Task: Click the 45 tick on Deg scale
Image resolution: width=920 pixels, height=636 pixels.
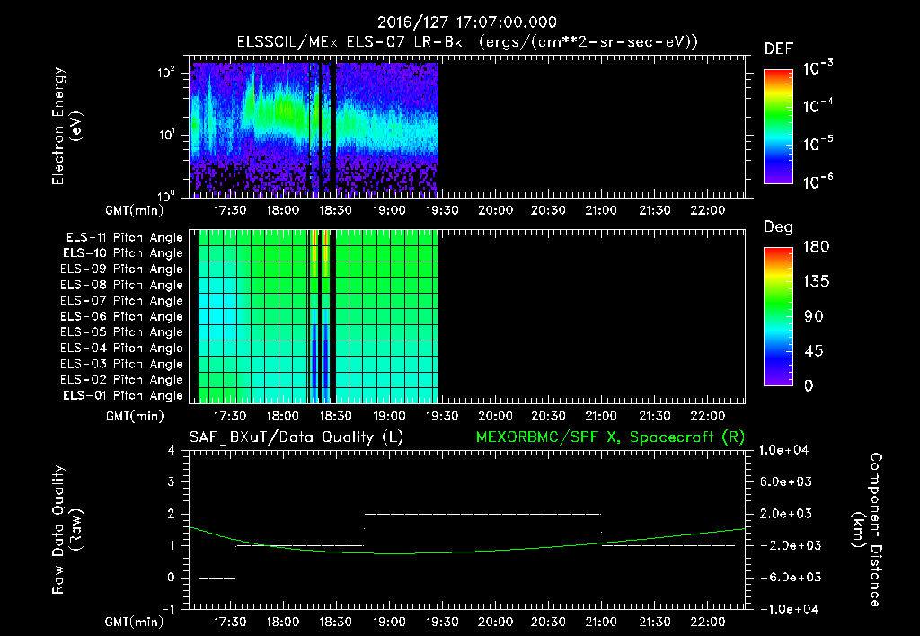Action: point(814,351)
